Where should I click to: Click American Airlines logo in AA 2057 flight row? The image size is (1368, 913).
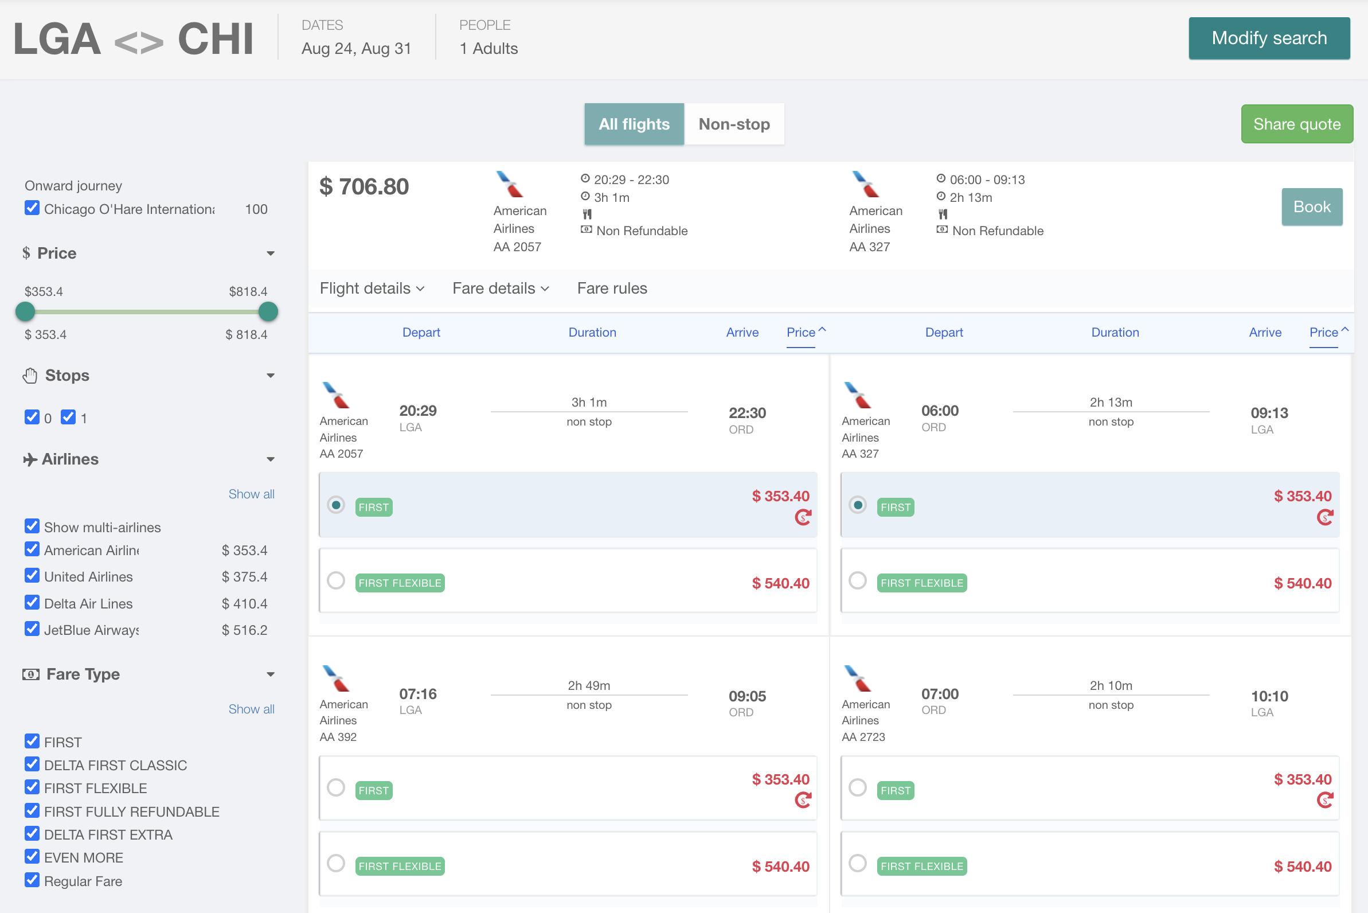[336, 395]
